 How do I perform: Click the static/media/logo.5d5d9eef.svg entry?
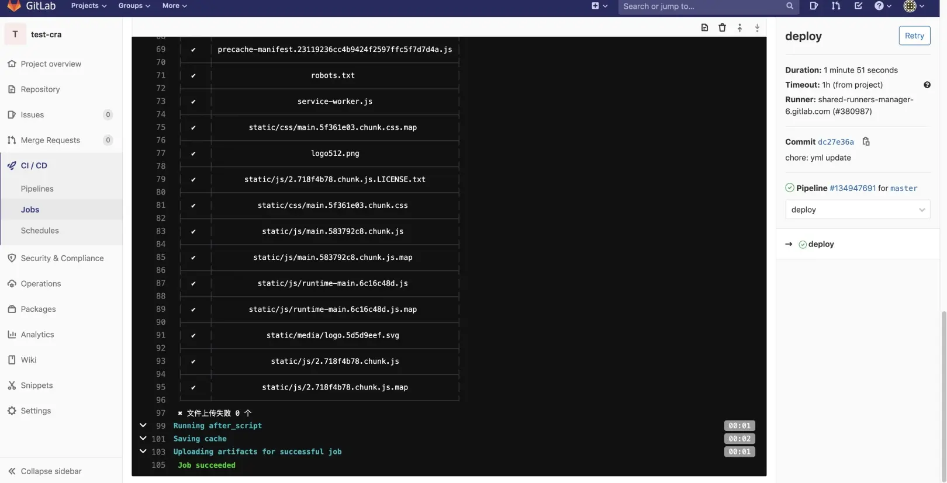click(x=333, y=335)
